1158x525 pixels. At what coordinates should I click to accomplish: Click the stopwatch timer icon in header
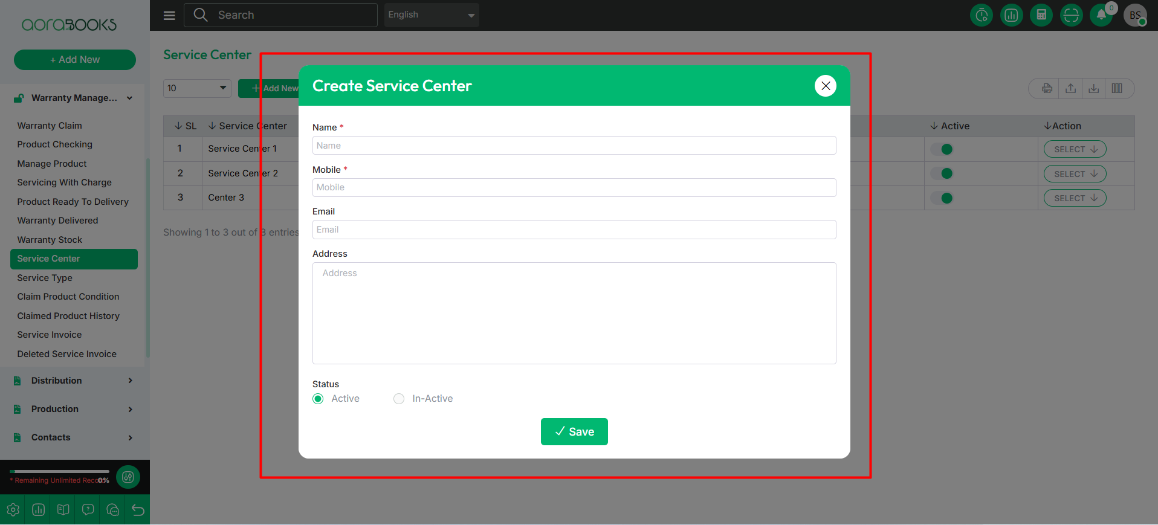click(982, 15)
